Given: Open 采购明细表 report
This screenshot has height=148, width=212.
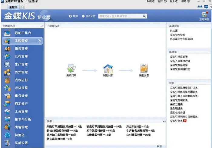Looking at the screenshot, I should point(176,109).
